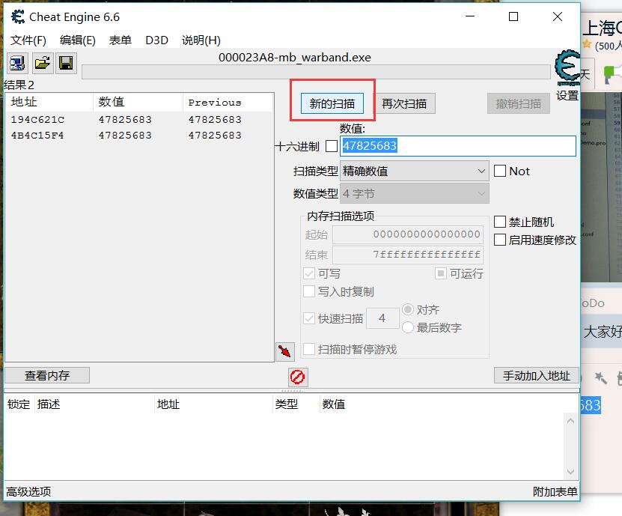Toggle the 扫描时暂停游戏 checkbox
The image size is (622, 516).
coord(309,349)
